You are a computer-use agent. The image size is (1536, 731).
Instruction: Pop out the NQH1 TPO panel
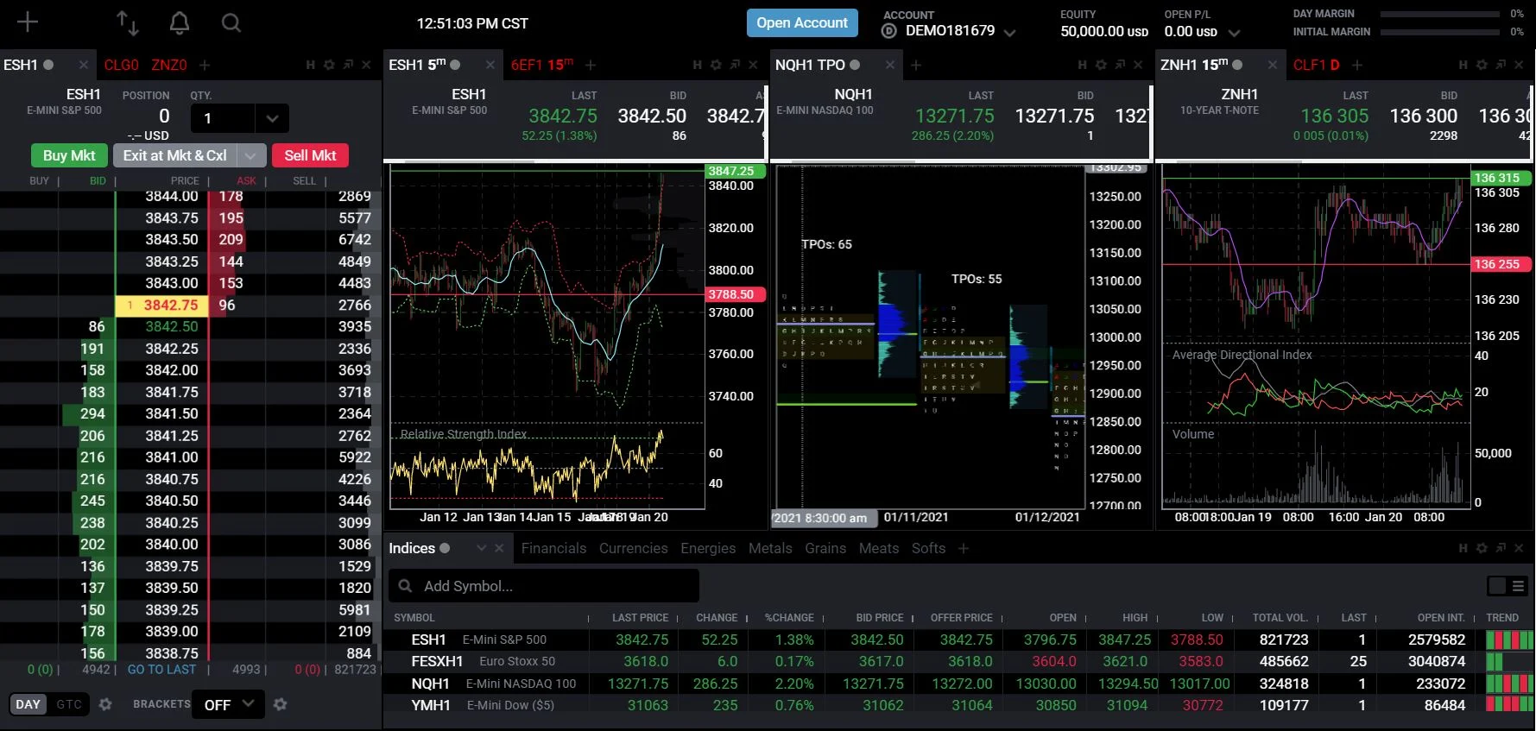point(1120,65)
